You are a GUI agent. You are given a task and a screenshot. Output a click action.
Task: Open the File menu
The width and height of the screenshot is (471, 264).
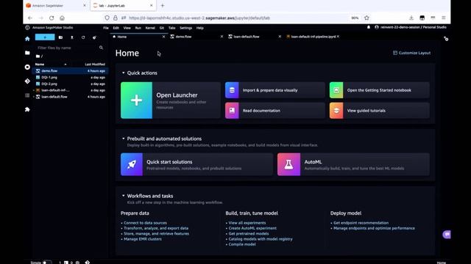[x=106, y=28]
